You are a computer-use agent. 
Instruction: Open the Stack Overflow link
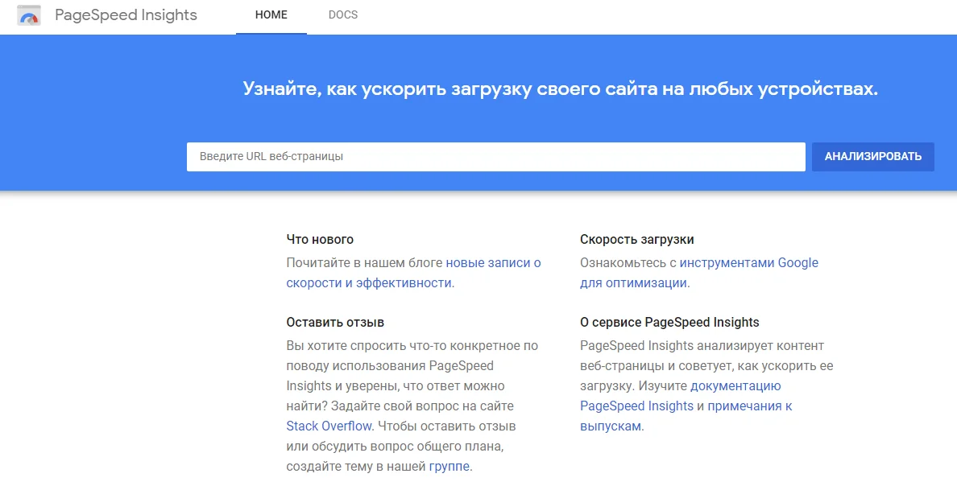(329, 426)
